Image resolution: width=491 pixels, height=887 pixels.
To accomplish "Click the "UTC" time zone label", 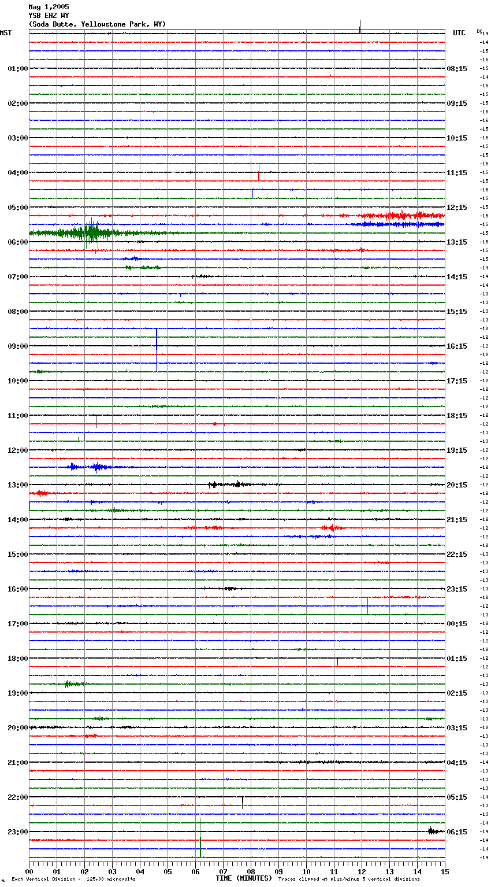I will [x=459, y=33].
